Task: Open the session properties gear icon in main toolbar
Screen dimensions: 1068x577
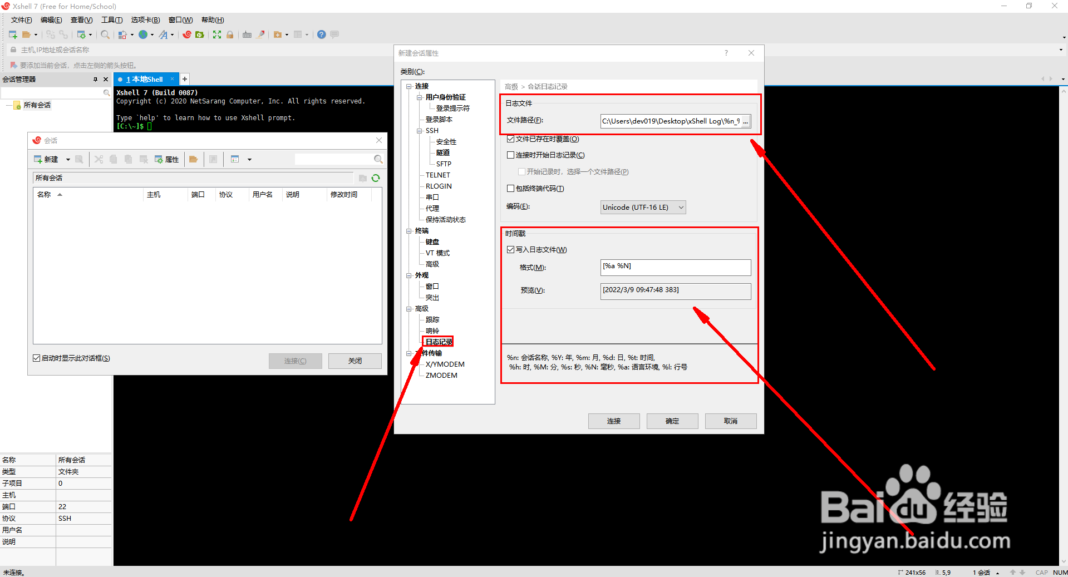Action: click(x=81, y=34)
